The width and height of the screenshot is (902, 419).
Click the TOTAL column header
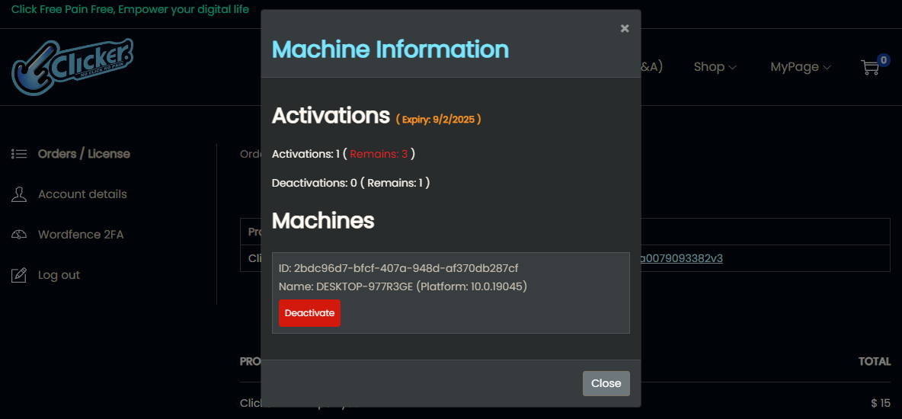(875, 361)
